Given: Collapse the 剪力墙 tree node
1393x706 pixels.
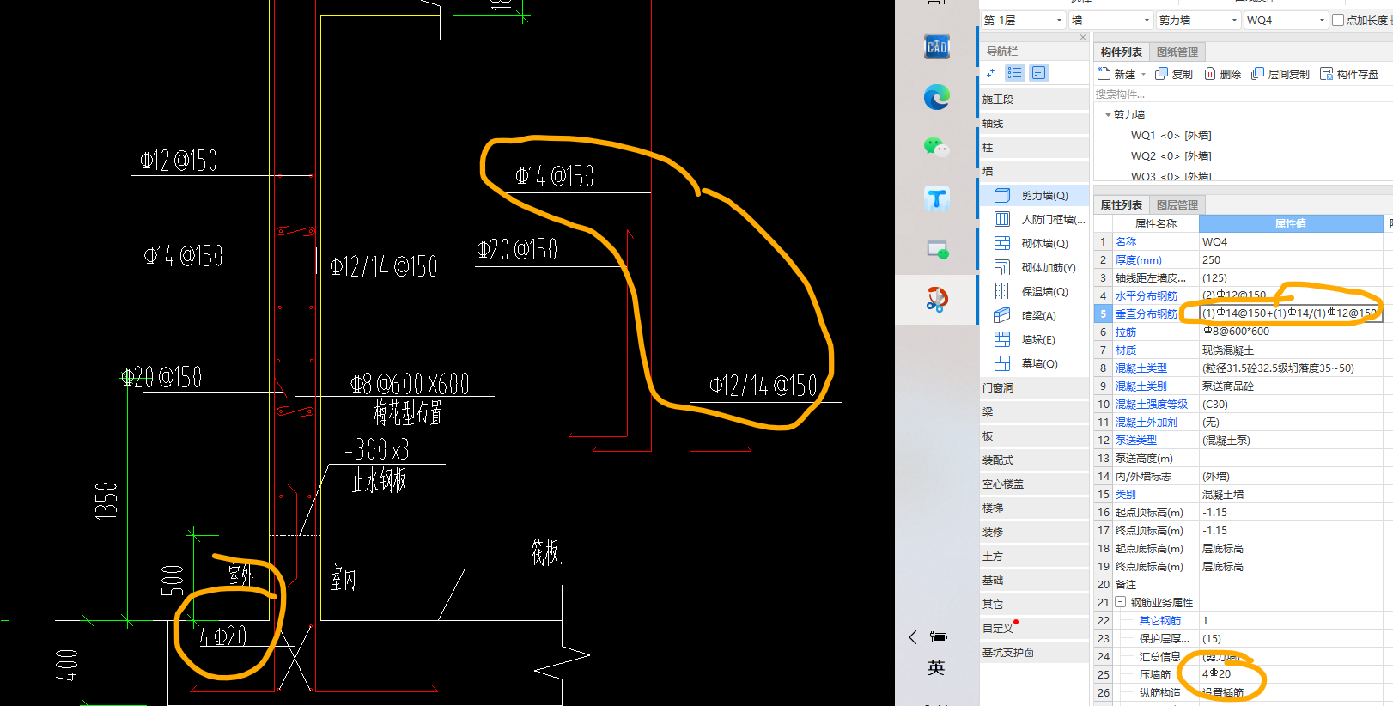Looking at the screenshot, I should (1108, 115).
